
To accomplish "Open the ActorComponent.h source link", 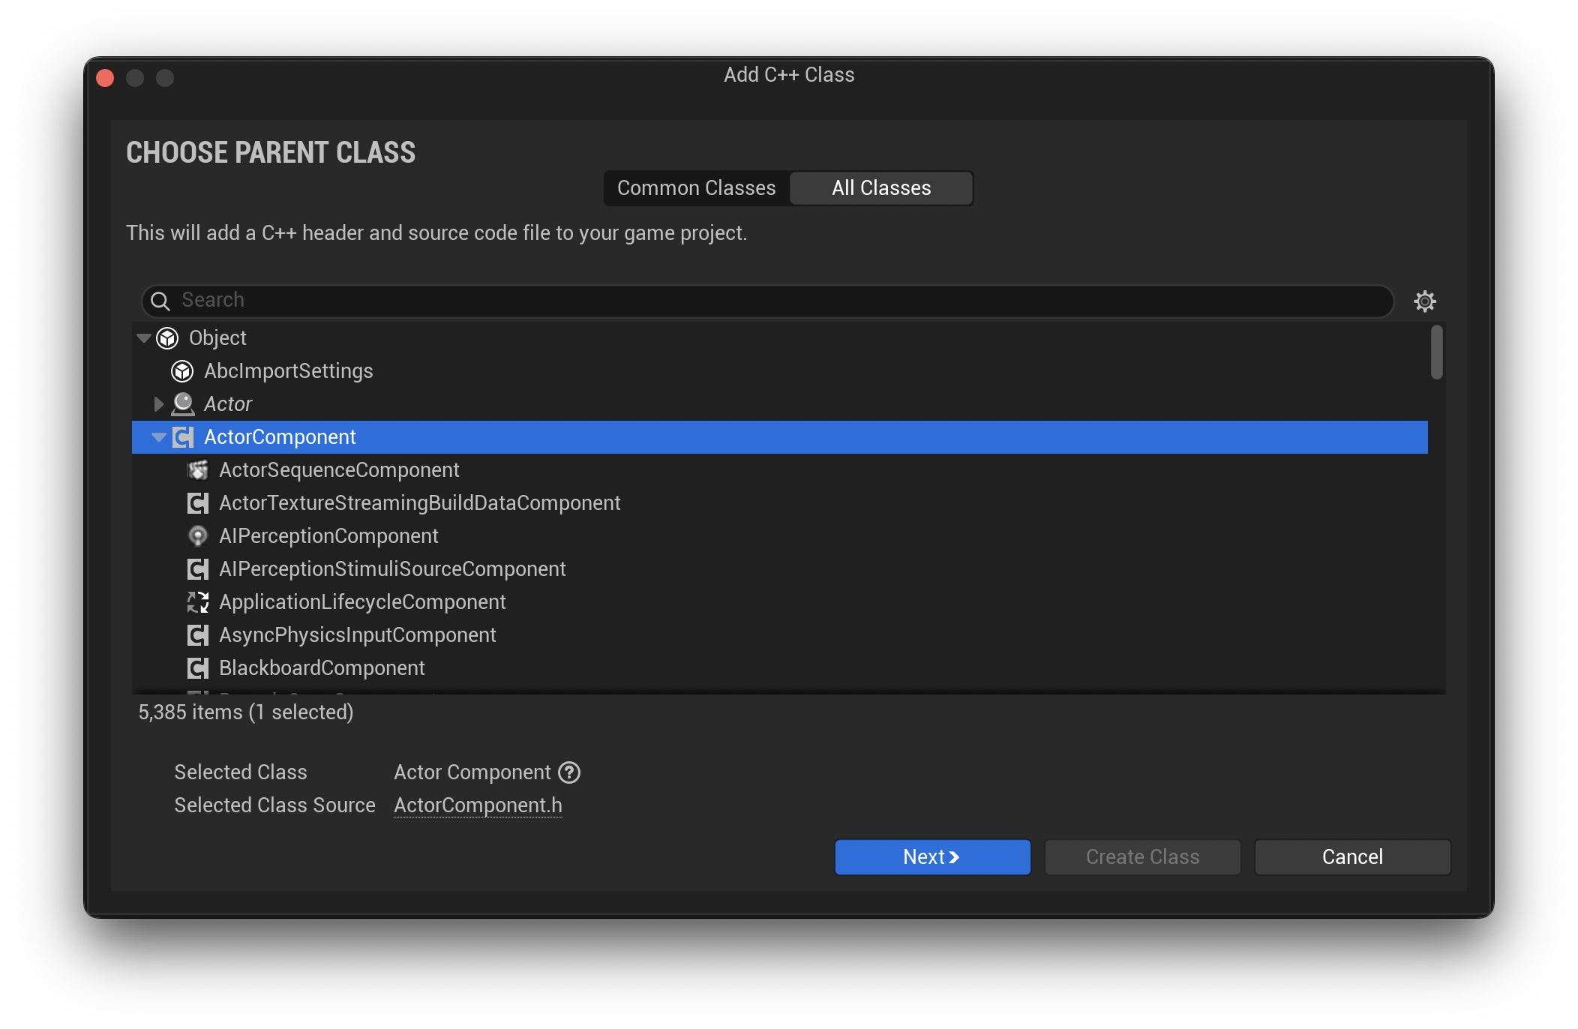I will [478, 805].
